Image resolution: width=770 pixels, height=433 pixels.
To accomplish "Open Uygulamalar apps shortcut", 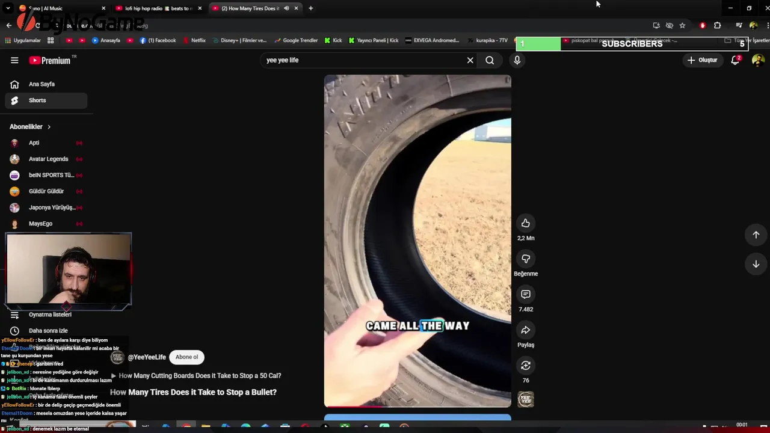I will [x=23, y=40].
